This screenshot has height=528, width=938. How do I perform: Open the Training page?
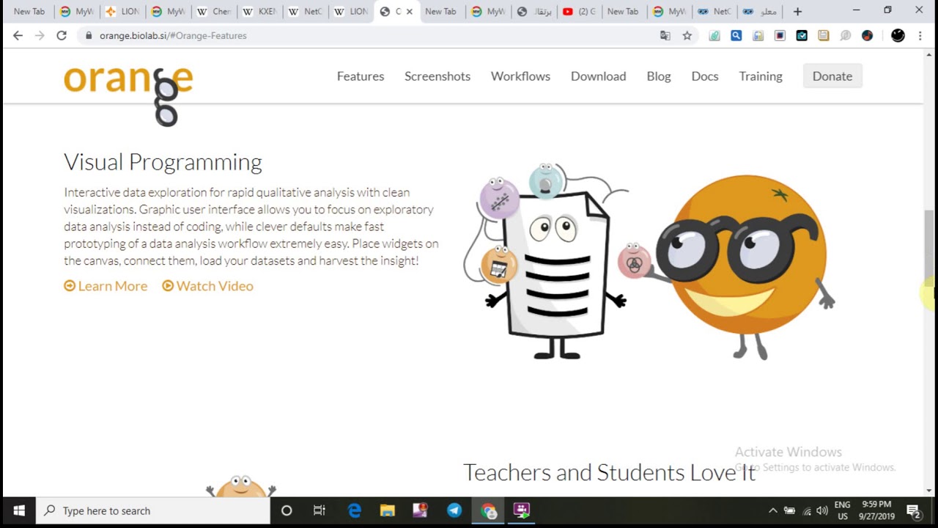click(761, 76)
